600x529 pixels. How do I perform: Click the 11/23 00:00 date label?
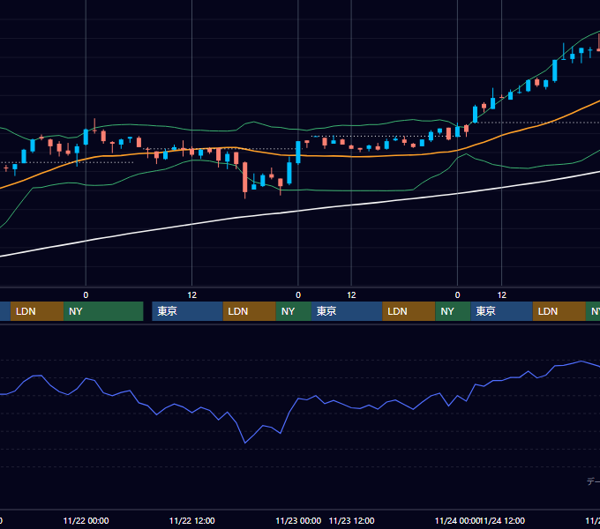[298, 520]
